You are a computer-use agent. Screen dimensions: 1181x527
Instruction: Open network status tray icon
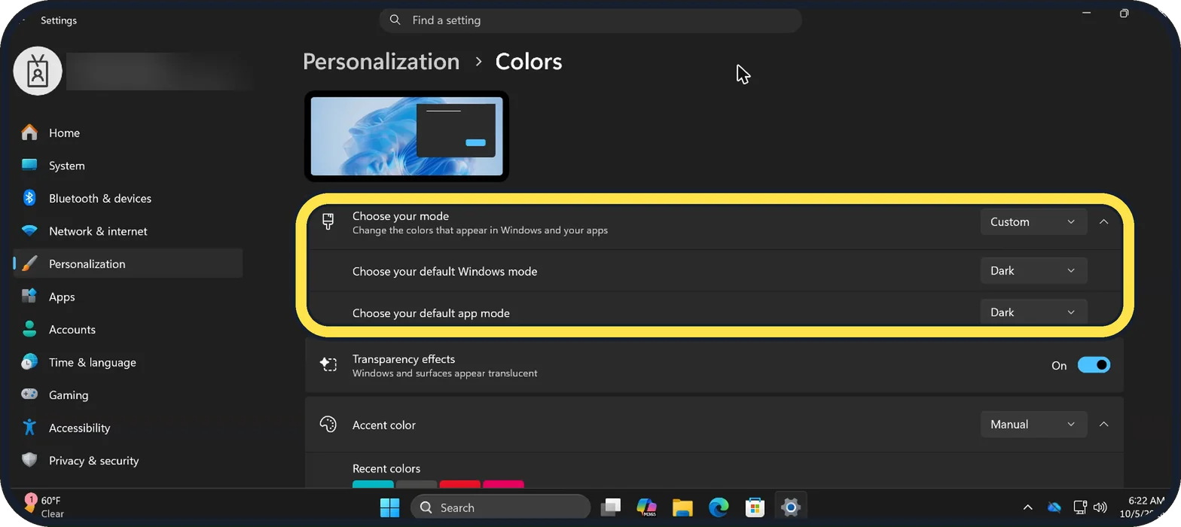1080,507
